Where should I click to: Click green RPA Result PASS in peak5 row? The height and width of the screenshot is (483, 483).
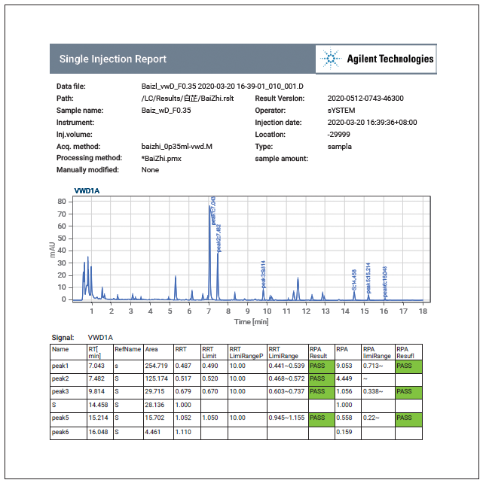408,419
